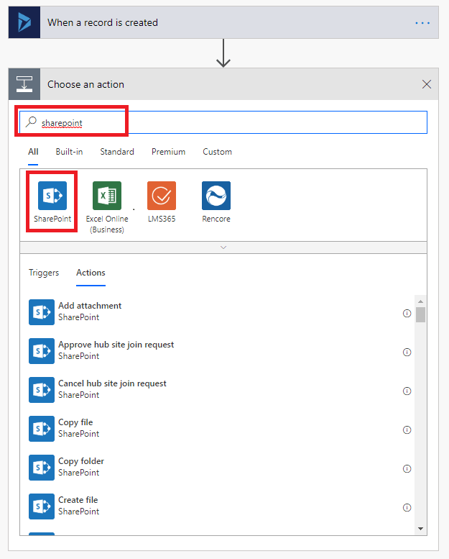Switch to the Standard tab
449x559 pixels.
[117, 152]
